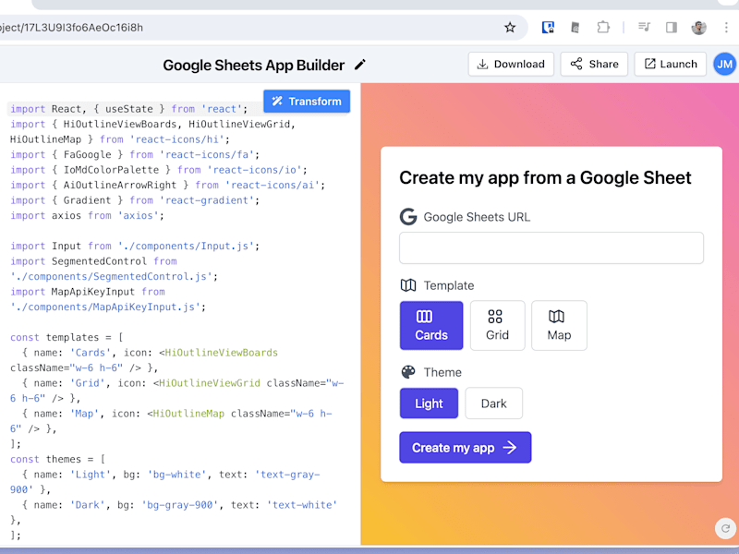Open the browser extensions puzzle icon
Screen dimensions: 739x554
click(x=603, y=28)
